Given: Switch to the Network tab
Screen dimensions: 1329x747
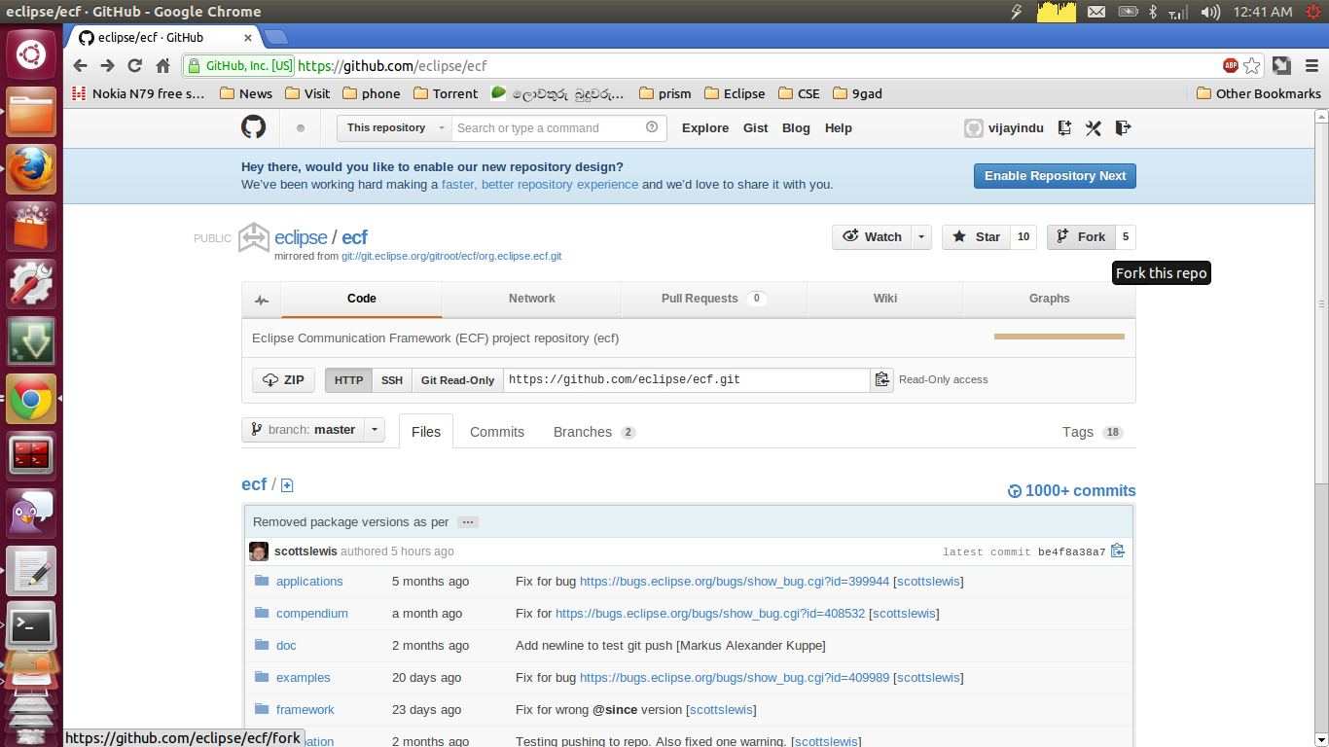Looking at the screenshot, I should [531, 299].
